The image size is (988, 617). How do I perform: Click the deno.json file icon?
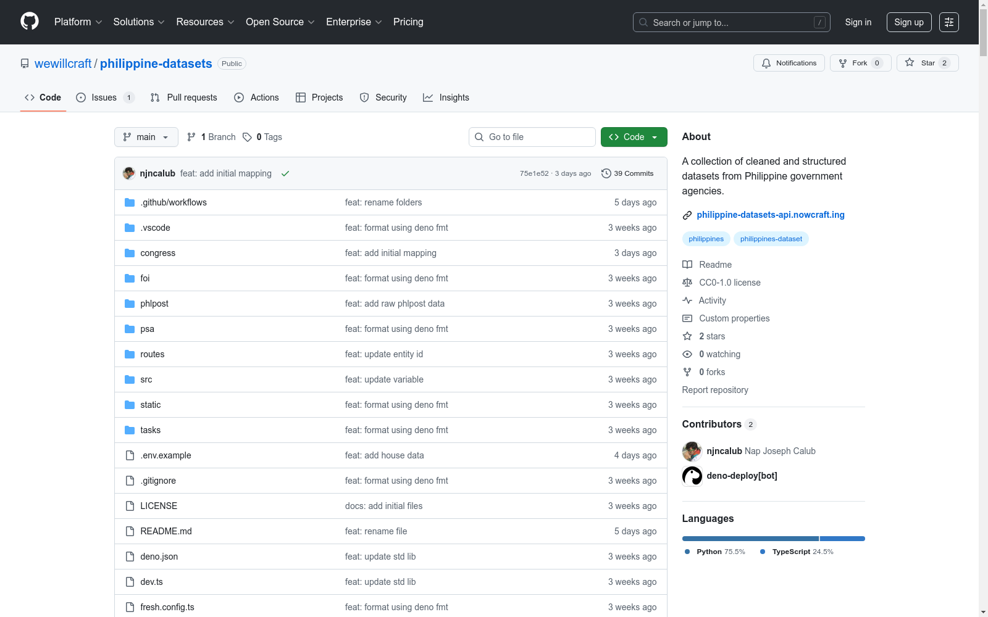(x=130, y=557)
